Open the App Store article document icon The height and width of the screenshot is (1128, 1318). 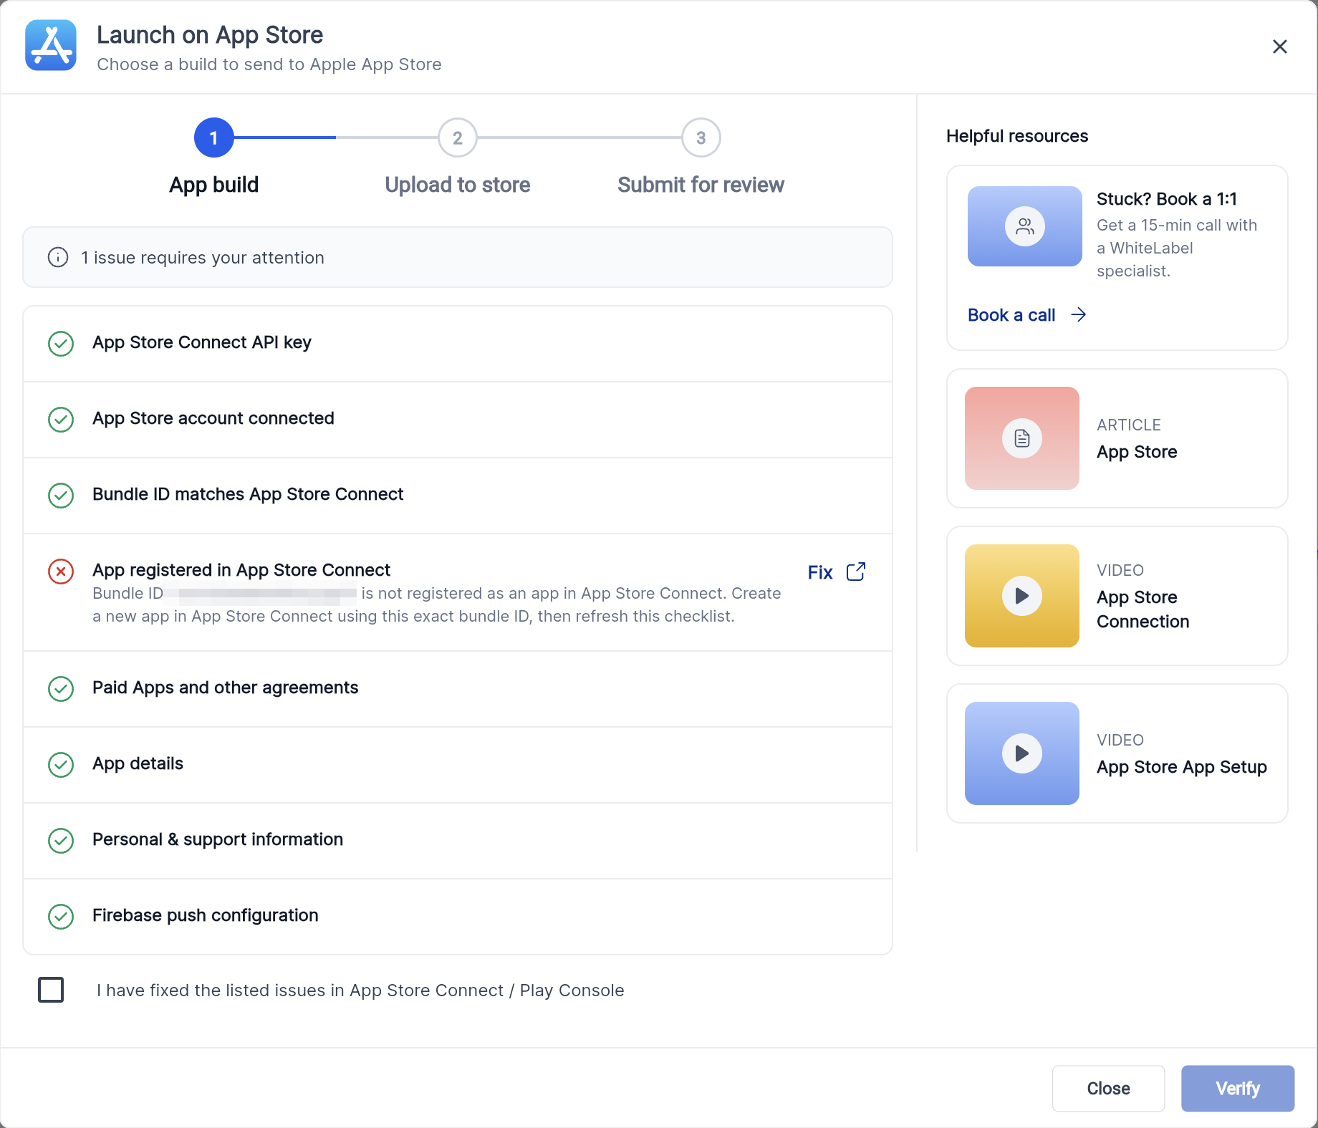[1022, 438]
